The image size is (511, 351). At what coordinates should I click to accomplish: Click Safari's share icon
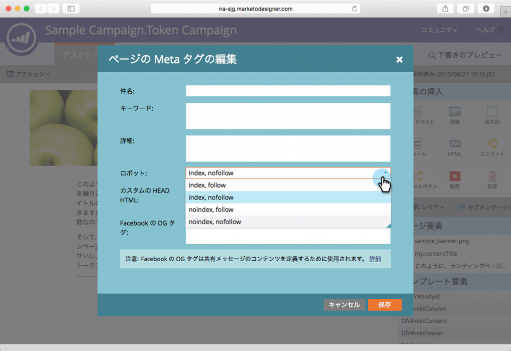[x=445, y=9]
